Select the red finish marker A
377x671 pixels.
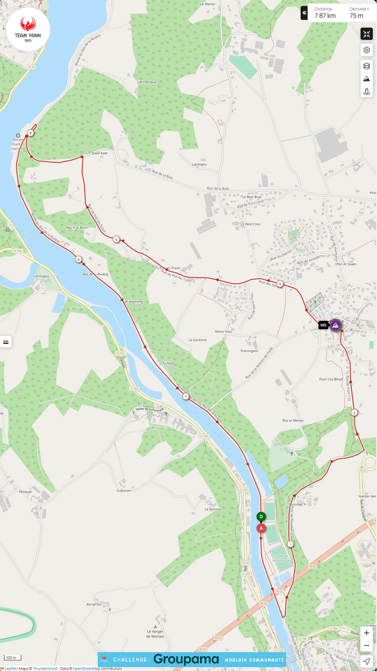coord(261,528)
